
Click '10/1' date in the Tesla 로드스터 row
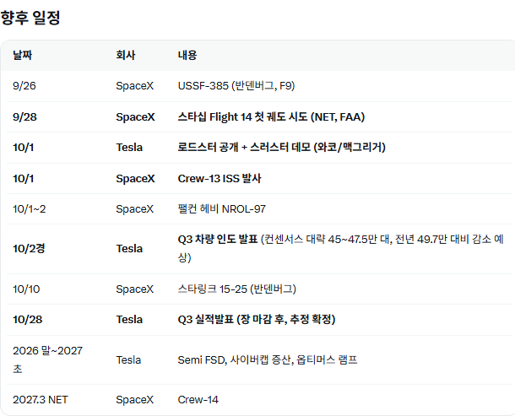click(24, 148)
